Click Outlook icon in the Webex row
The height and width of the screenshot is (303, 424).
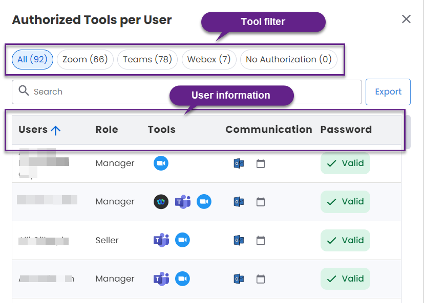pos(239,202)
